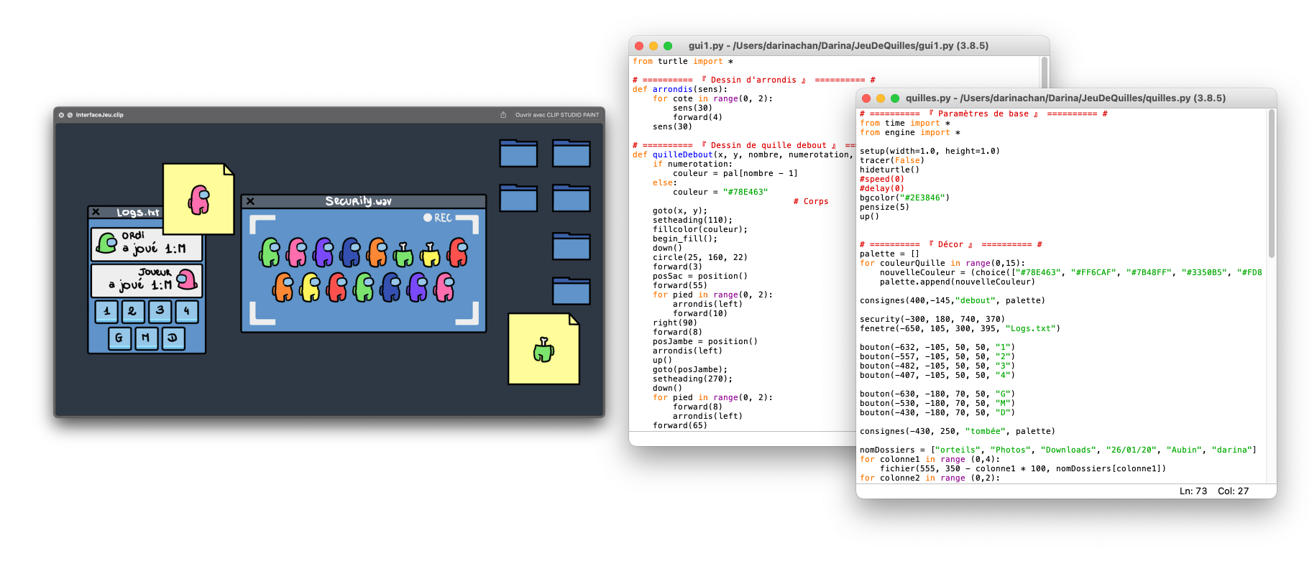Click the Security.wav title in the drawing

(358, 201)
